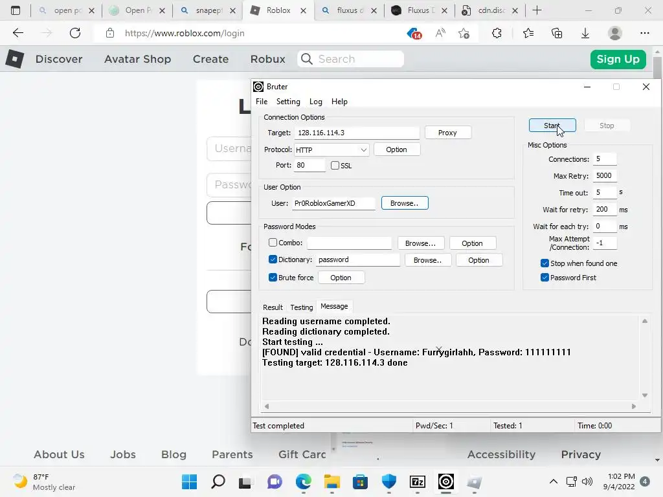
Task: Open Windows taskbar search
Action: pos(218,481)
